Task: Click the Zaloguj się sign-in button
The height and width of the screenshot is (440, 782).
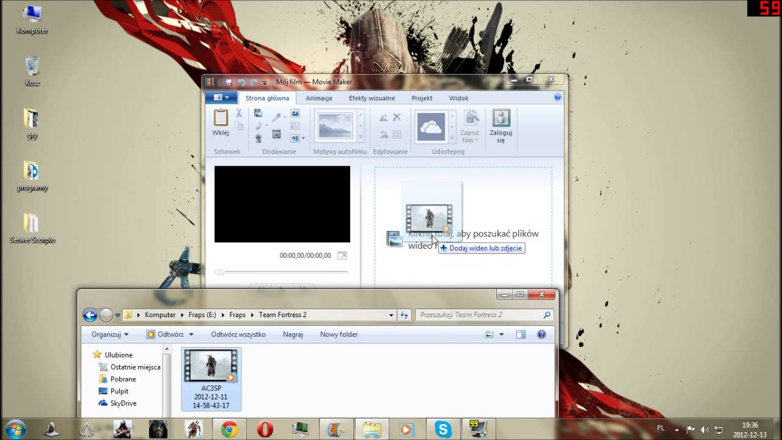Action: pos(501,127)
